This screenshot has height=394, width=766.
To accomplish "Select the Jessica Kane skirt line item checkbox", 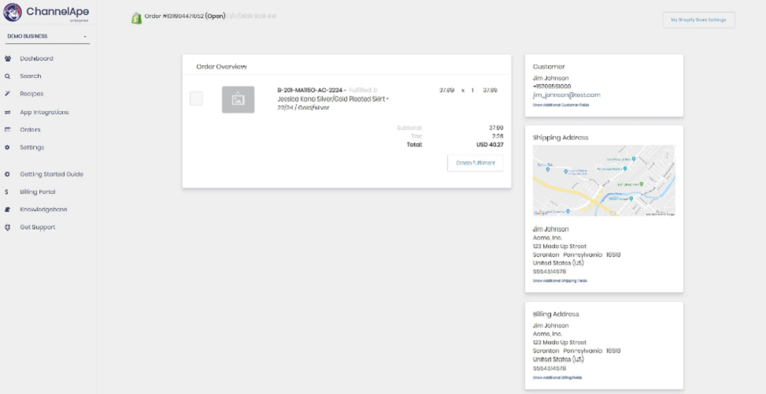I will click(x=196, y=98).
